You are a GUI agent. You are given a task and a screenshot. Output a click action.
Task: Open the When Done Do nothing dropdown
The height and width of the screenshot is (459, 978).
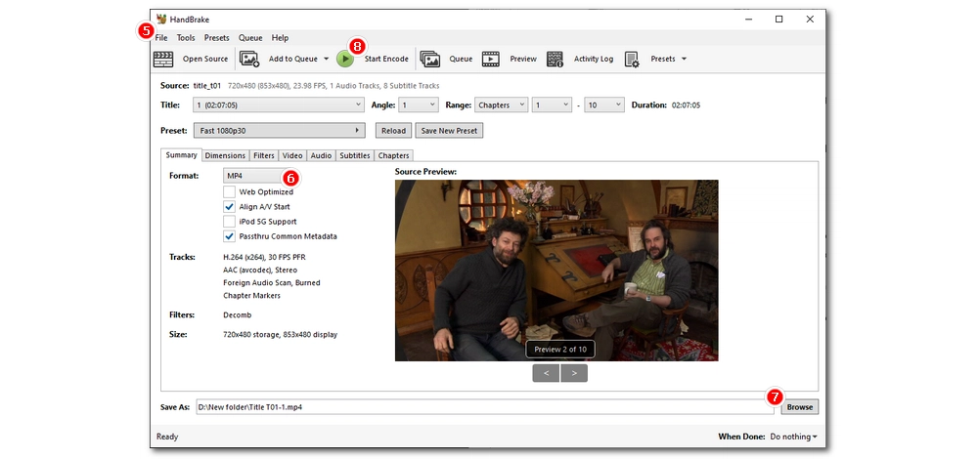pyautogui.click(x=794, y=437)
